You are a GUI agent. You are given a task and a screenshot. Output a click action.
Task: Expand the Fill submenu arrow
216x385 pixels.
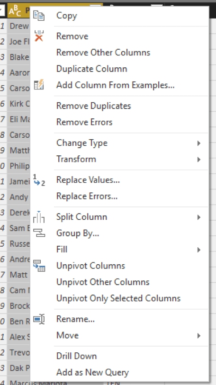199,250
